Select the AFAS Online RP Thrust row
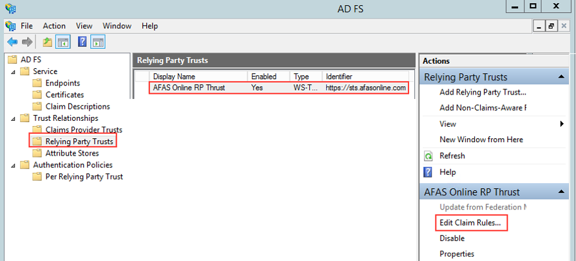Screen dimensions: 576x261 click(x=278, y=87)
